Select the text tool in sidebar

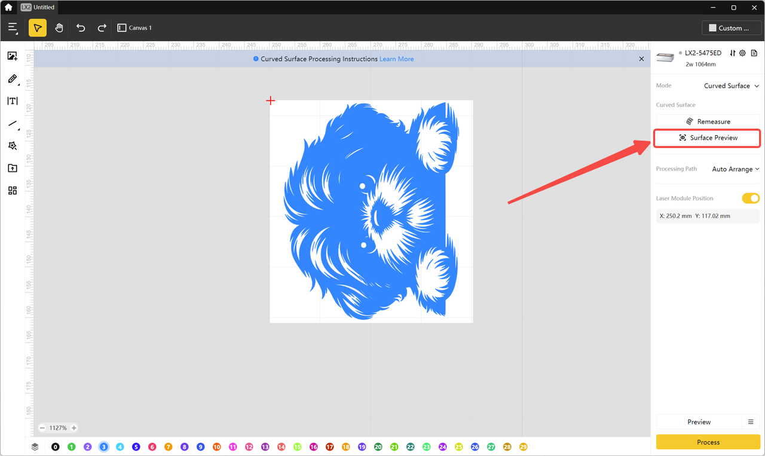pos(12,101)
